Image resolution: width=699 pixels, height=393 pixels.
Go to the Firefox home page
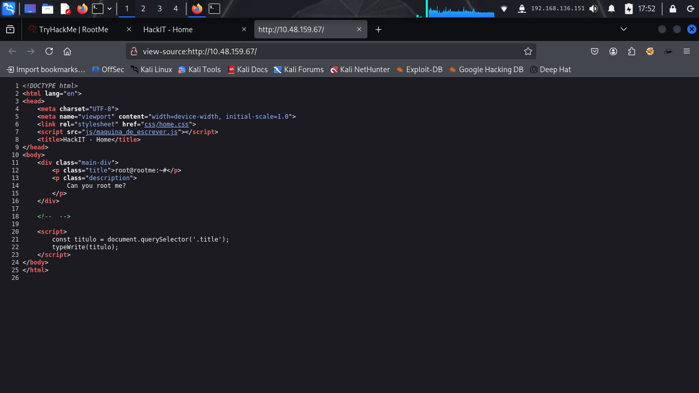point(67,51)
